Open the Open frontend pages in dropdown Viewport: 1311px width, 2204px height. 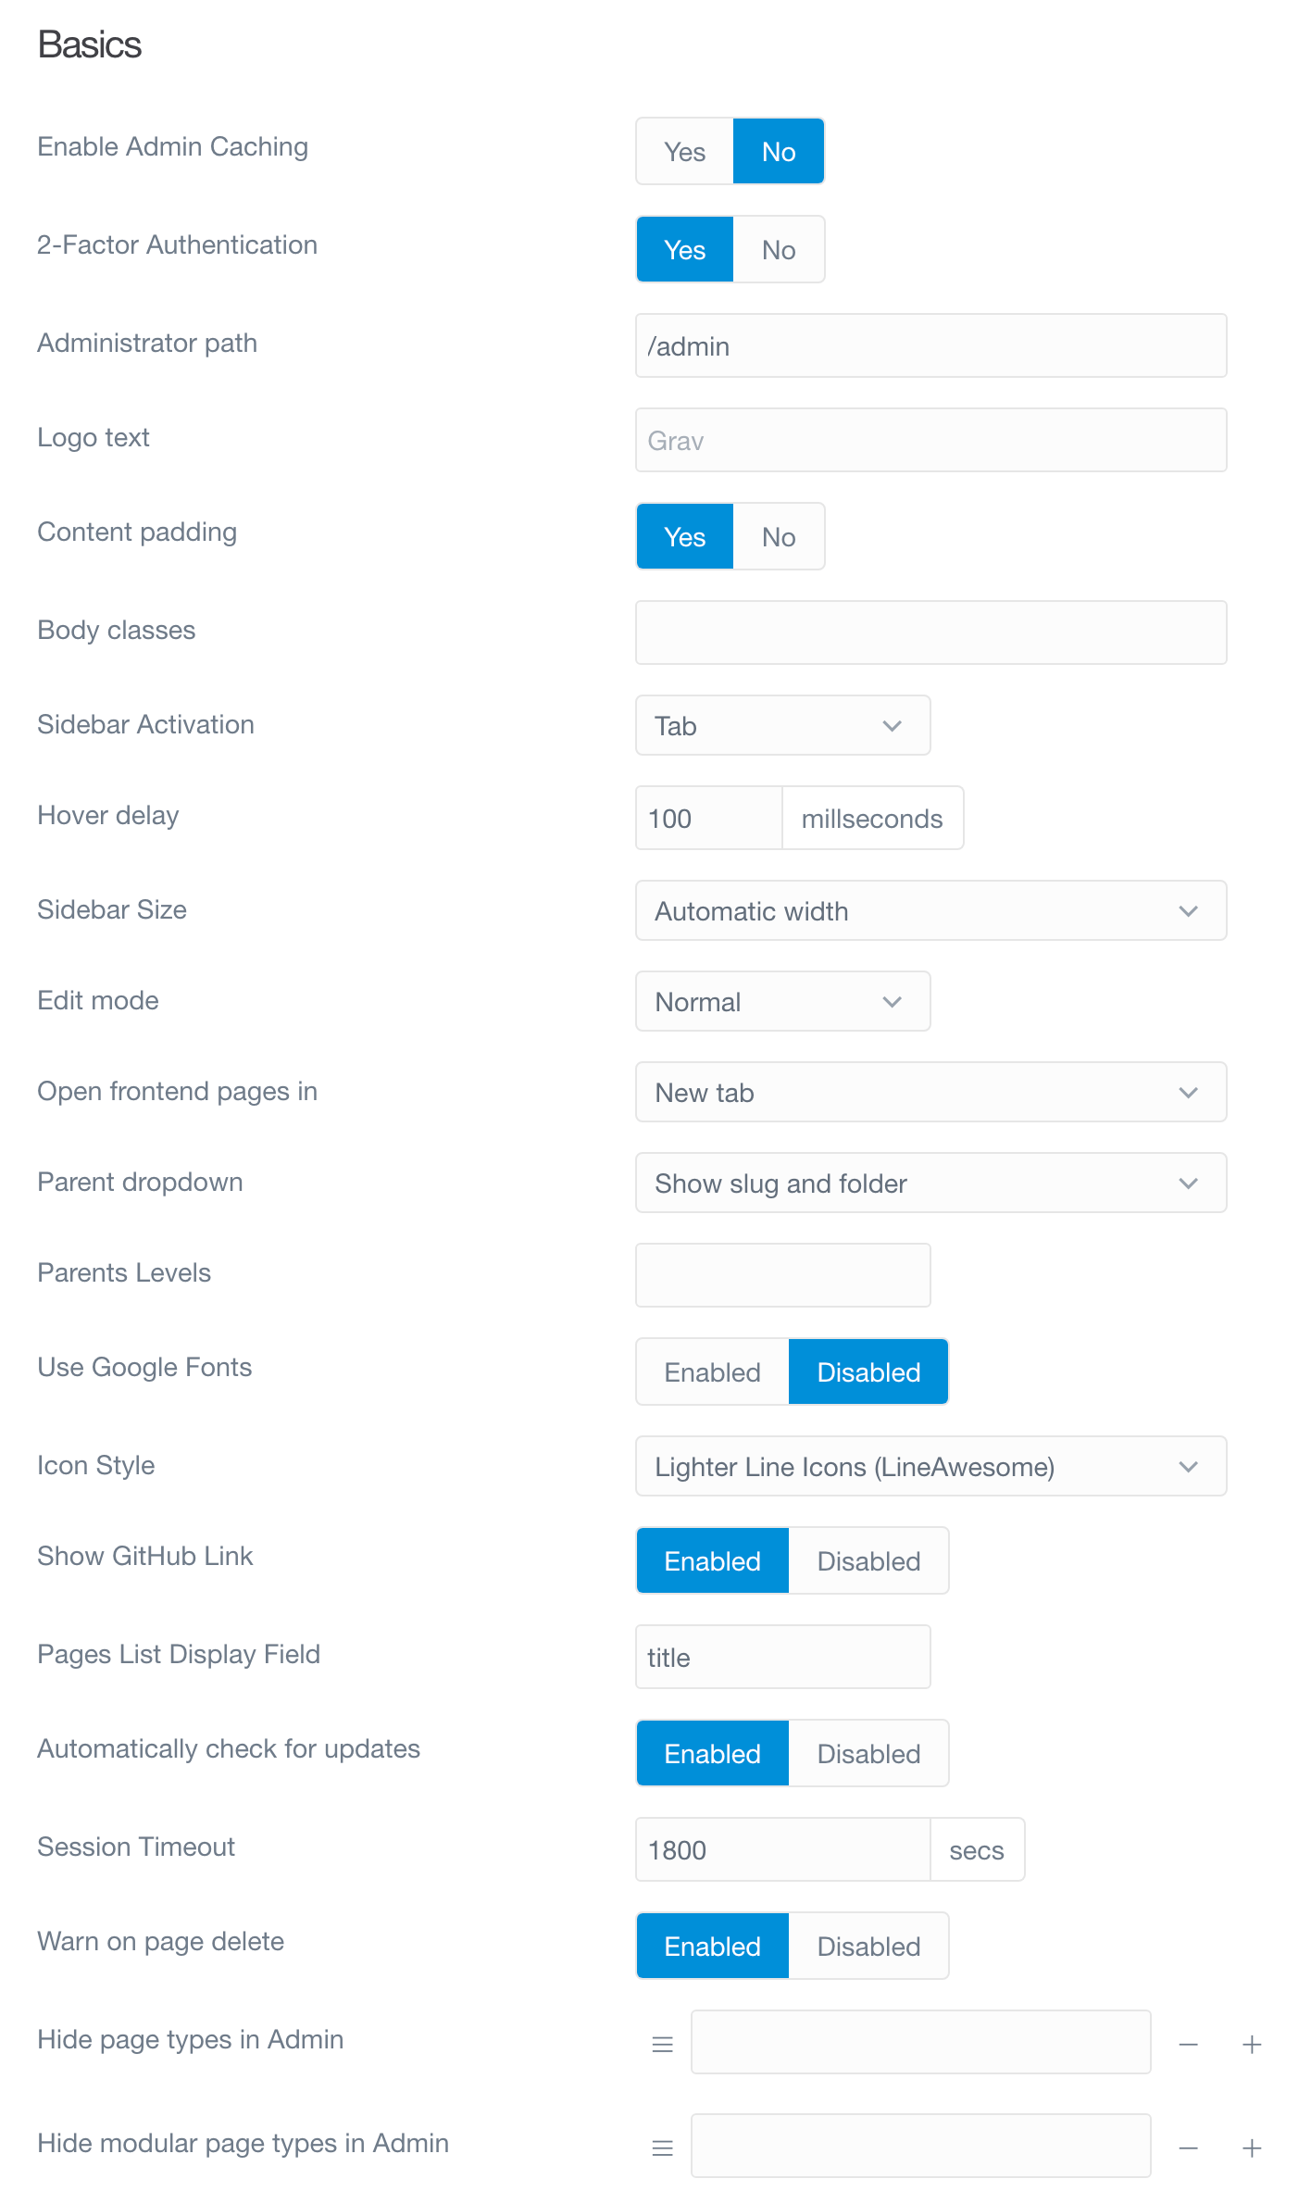point(930,1092)
